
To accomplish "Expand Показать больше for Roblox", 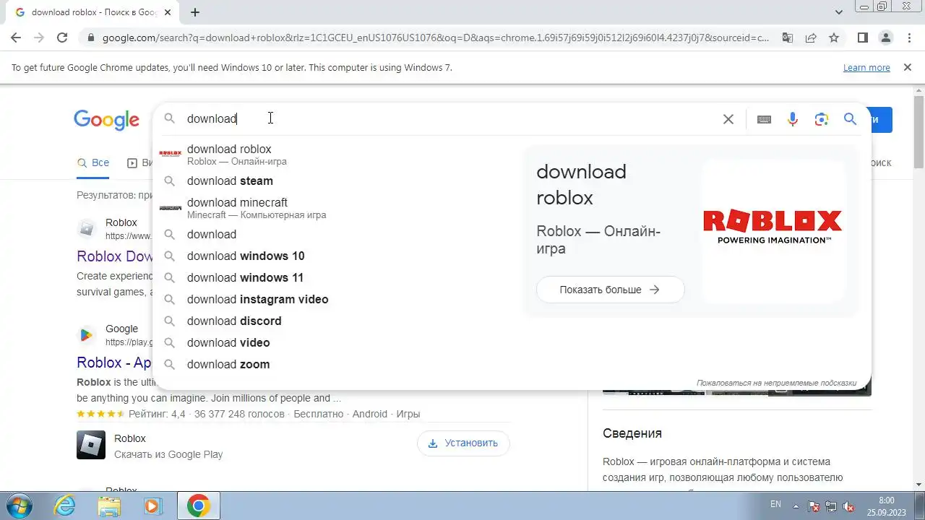I will pos(610,290).
